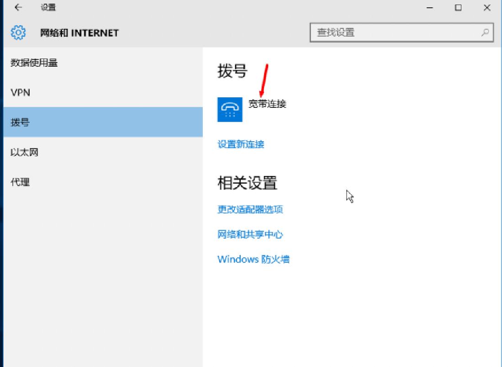The image size is (502, 367).
Task: Minimize the Settings window
Action: pos(428,8)
